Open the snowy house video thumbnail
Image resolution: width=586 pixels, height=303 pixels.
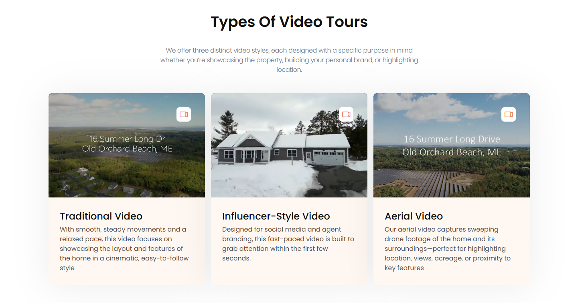(x=289, y=145)
